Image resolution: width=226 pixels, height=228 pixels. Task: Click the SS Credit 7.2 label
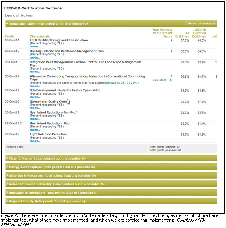[x=13, y=123]
